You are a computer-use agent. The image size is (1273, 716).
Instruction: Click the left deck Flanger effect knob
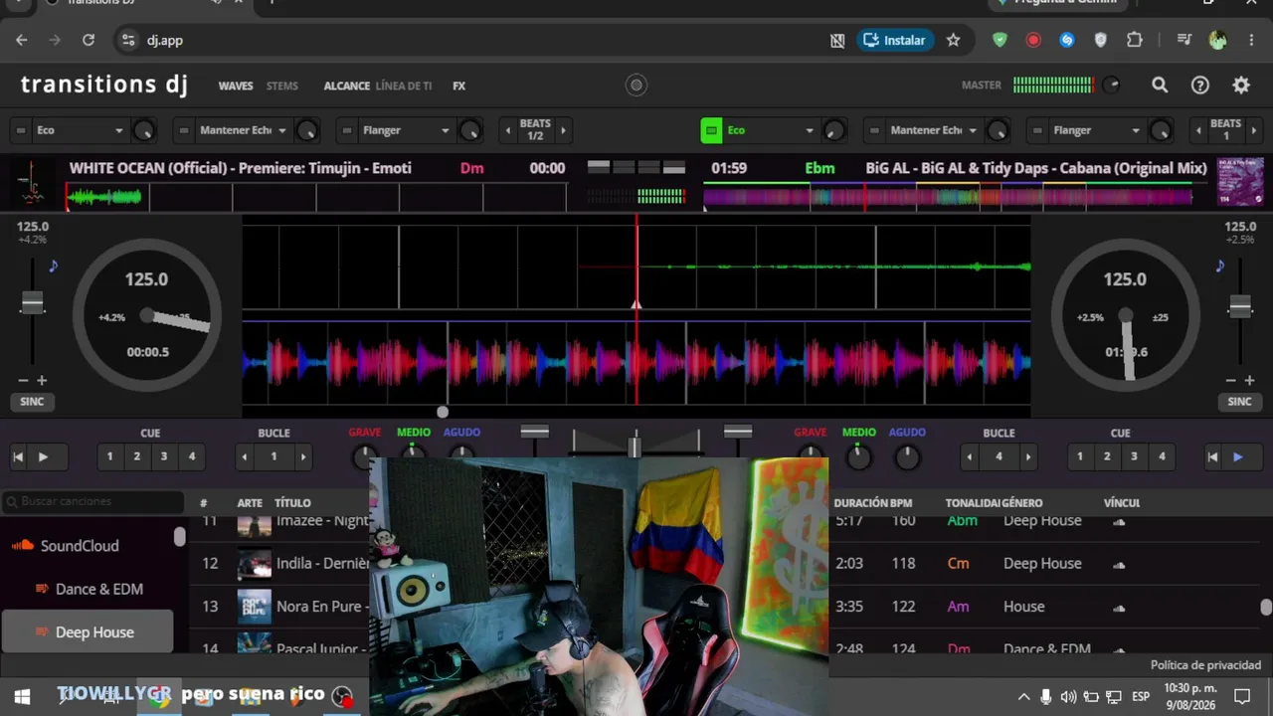coord(470,130)
